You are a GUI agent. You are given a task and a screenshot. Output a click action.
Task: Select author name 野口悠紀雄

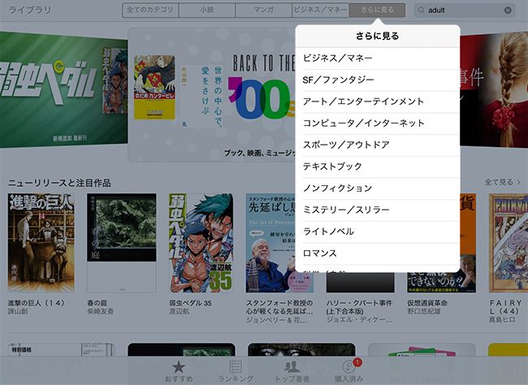423,312
